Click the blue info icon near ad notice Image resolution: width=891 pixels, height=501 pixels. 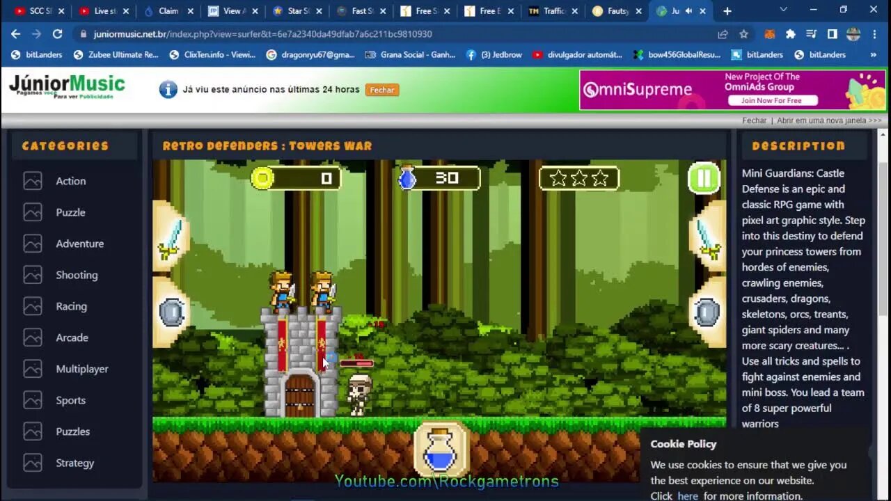point(168,89)
